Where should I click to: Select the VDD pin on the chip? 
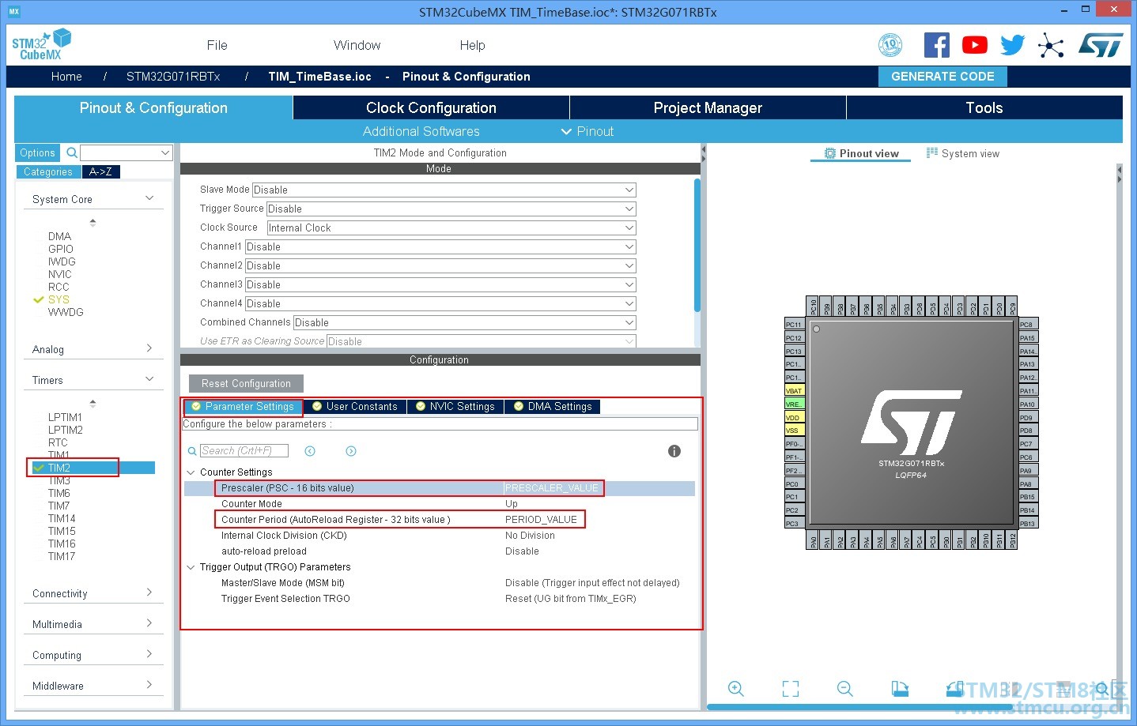[x=794, y=417]
